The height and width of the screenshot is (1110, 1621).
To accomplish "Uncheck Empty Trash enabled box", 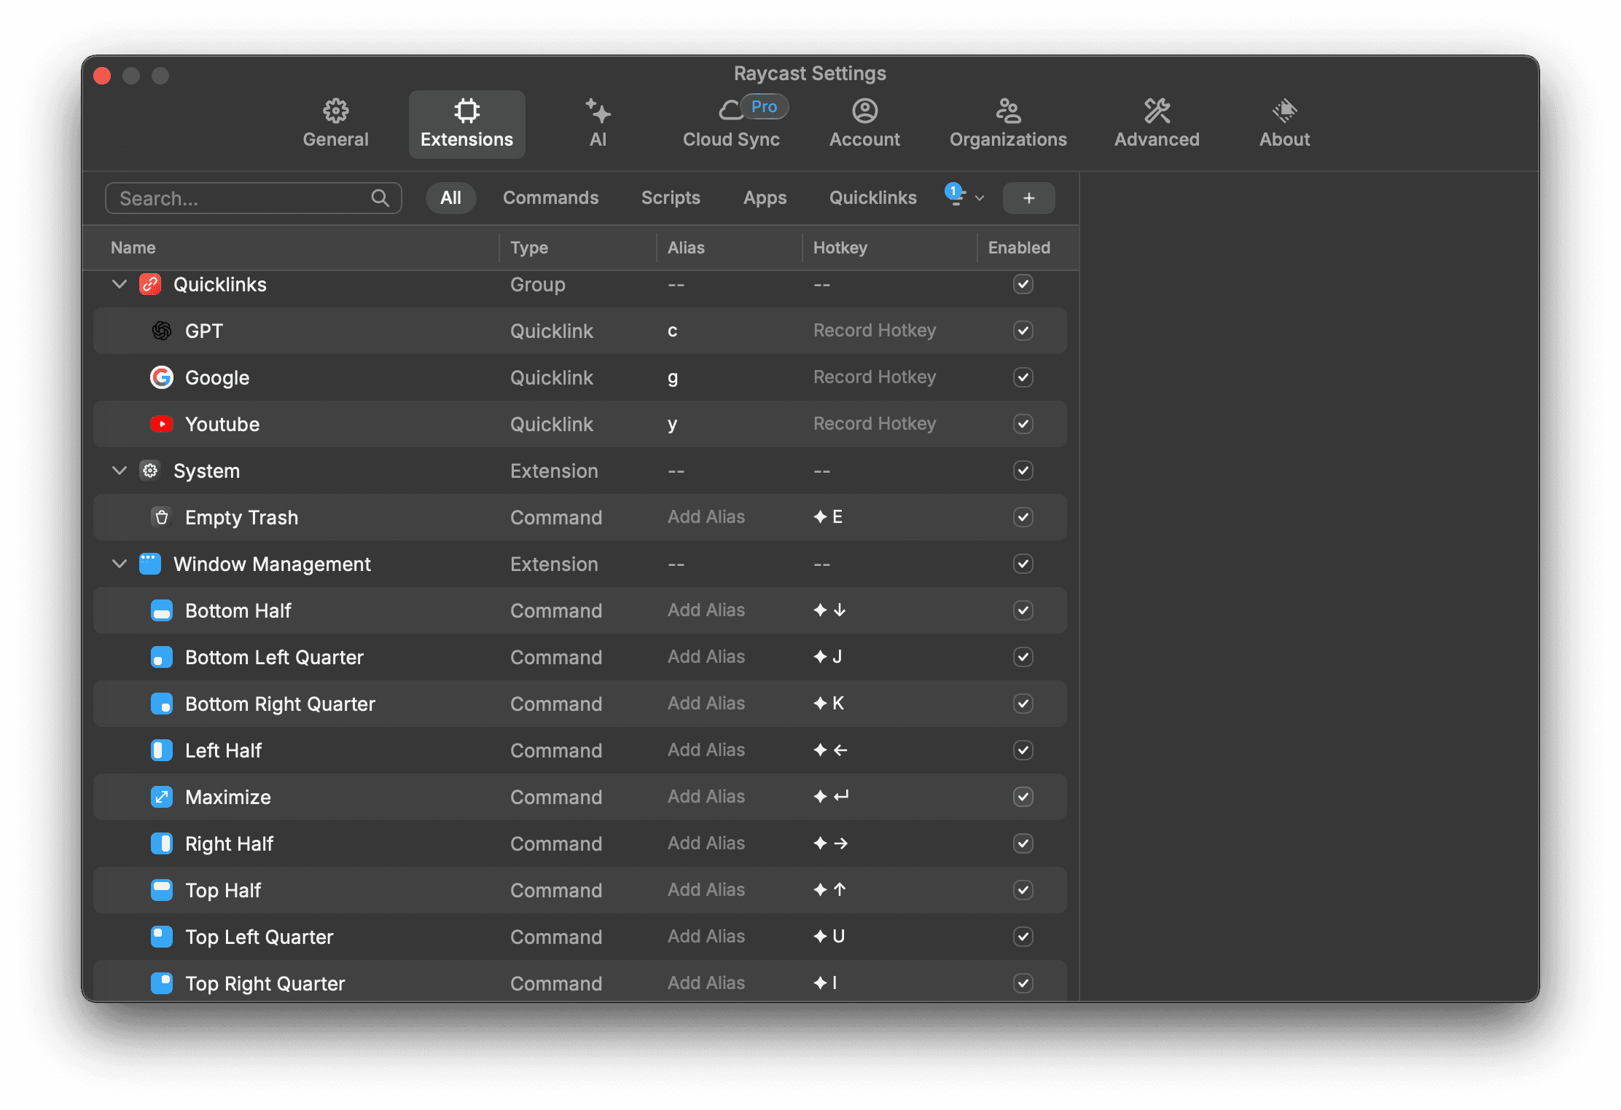I will tap(1023, 517).
